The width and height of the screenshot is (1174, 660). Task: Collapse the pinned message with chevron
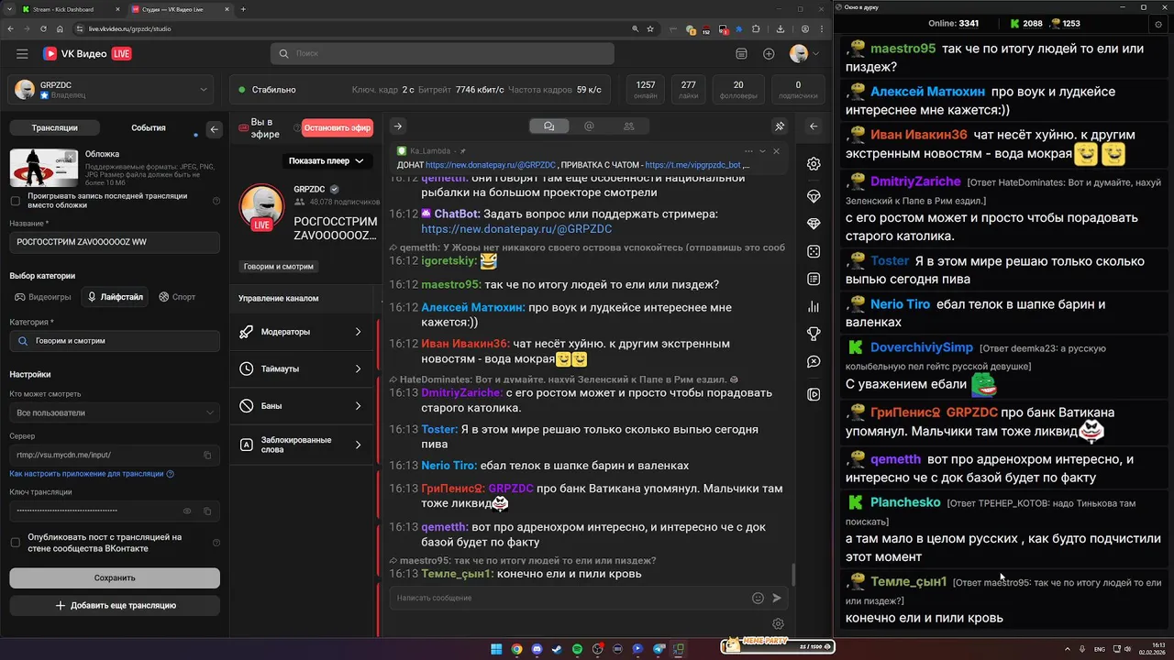point(762,151)
